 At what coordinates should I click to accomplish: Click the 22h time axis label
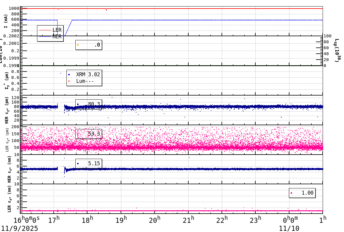(222, 220)
